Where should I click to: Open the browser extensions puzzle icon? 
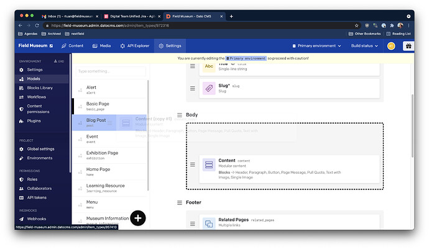point(392,25)
